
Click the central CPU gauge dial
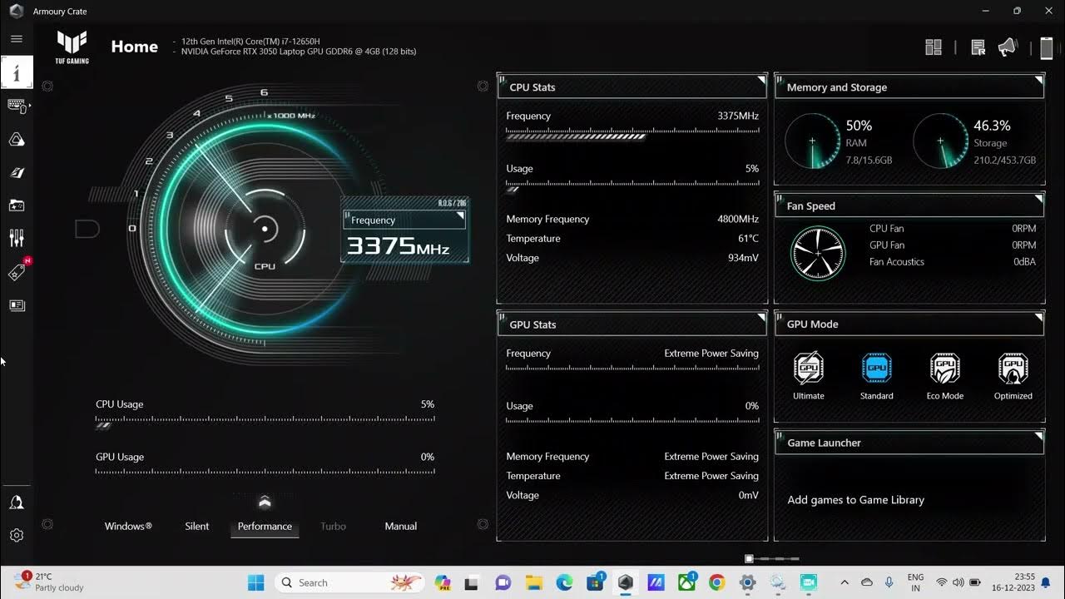pyautogui.click(x=265, y=229)
